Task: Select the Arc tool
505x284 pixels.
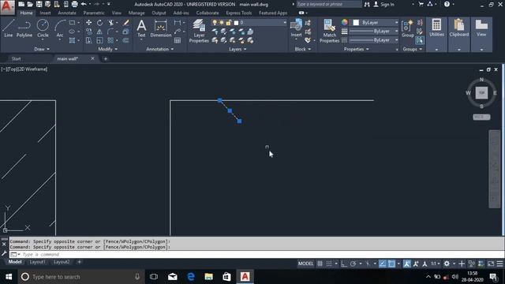Action: tap(60, 28)
